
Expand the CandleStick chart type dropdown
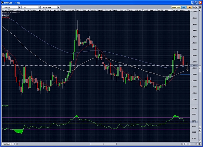58,7
